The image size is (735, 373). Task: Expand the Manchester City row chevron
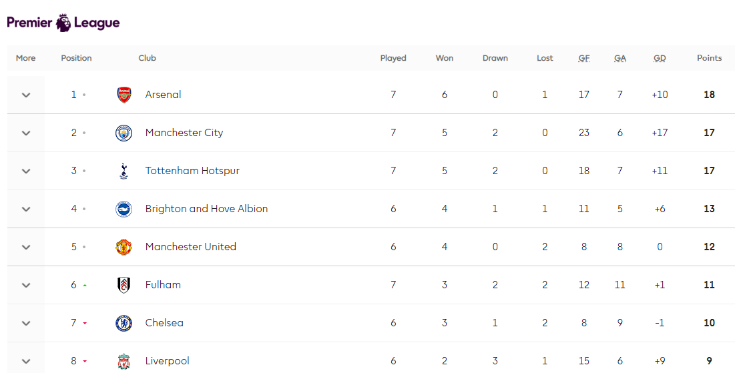coord(26,133)
